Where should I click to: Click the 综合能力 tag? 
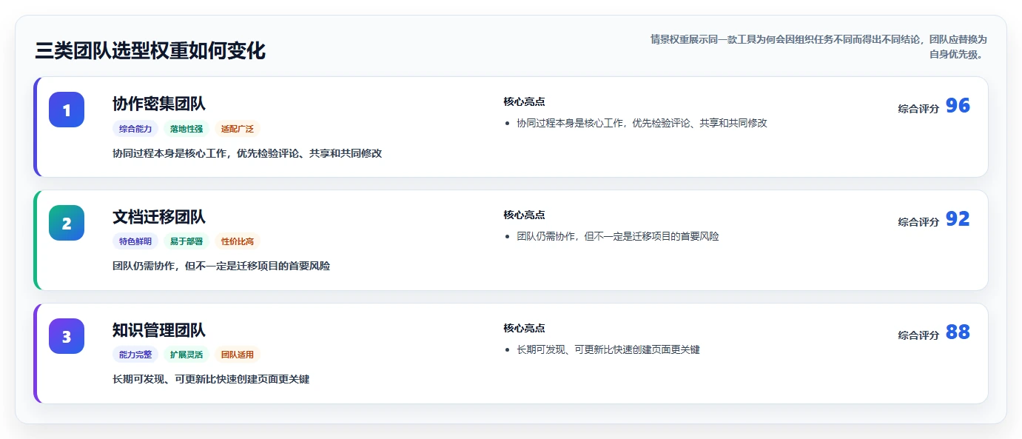(x=135, y=129)
